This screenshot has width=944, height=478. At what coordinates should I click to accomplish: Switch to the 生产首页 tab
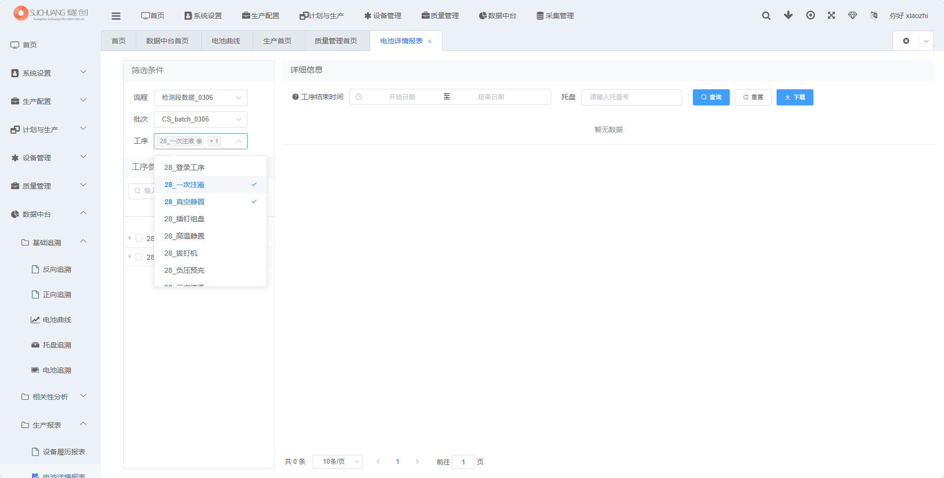pyautogui.click(x=277, y=41)
